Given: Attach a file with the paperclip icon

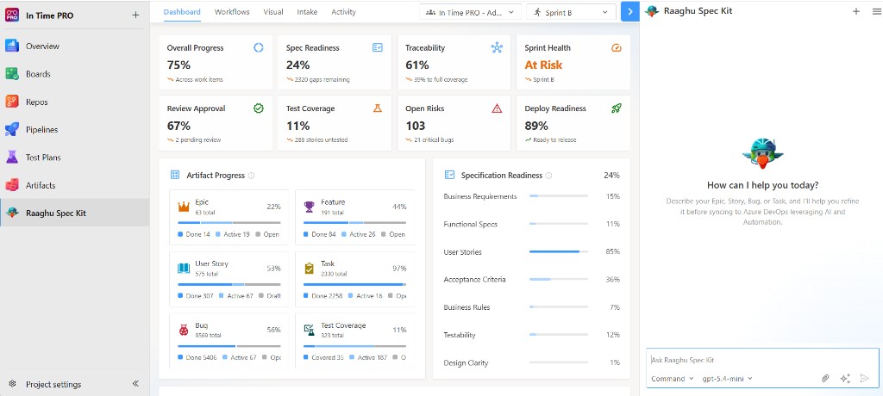Looking at the screenshot, I should tap(825, 379).
